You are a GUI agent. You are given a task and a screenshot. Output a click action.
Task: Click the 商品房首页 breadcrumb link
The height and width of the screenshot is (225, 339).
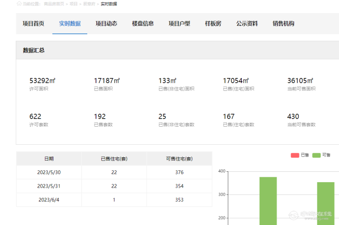[x=53, y=4]
